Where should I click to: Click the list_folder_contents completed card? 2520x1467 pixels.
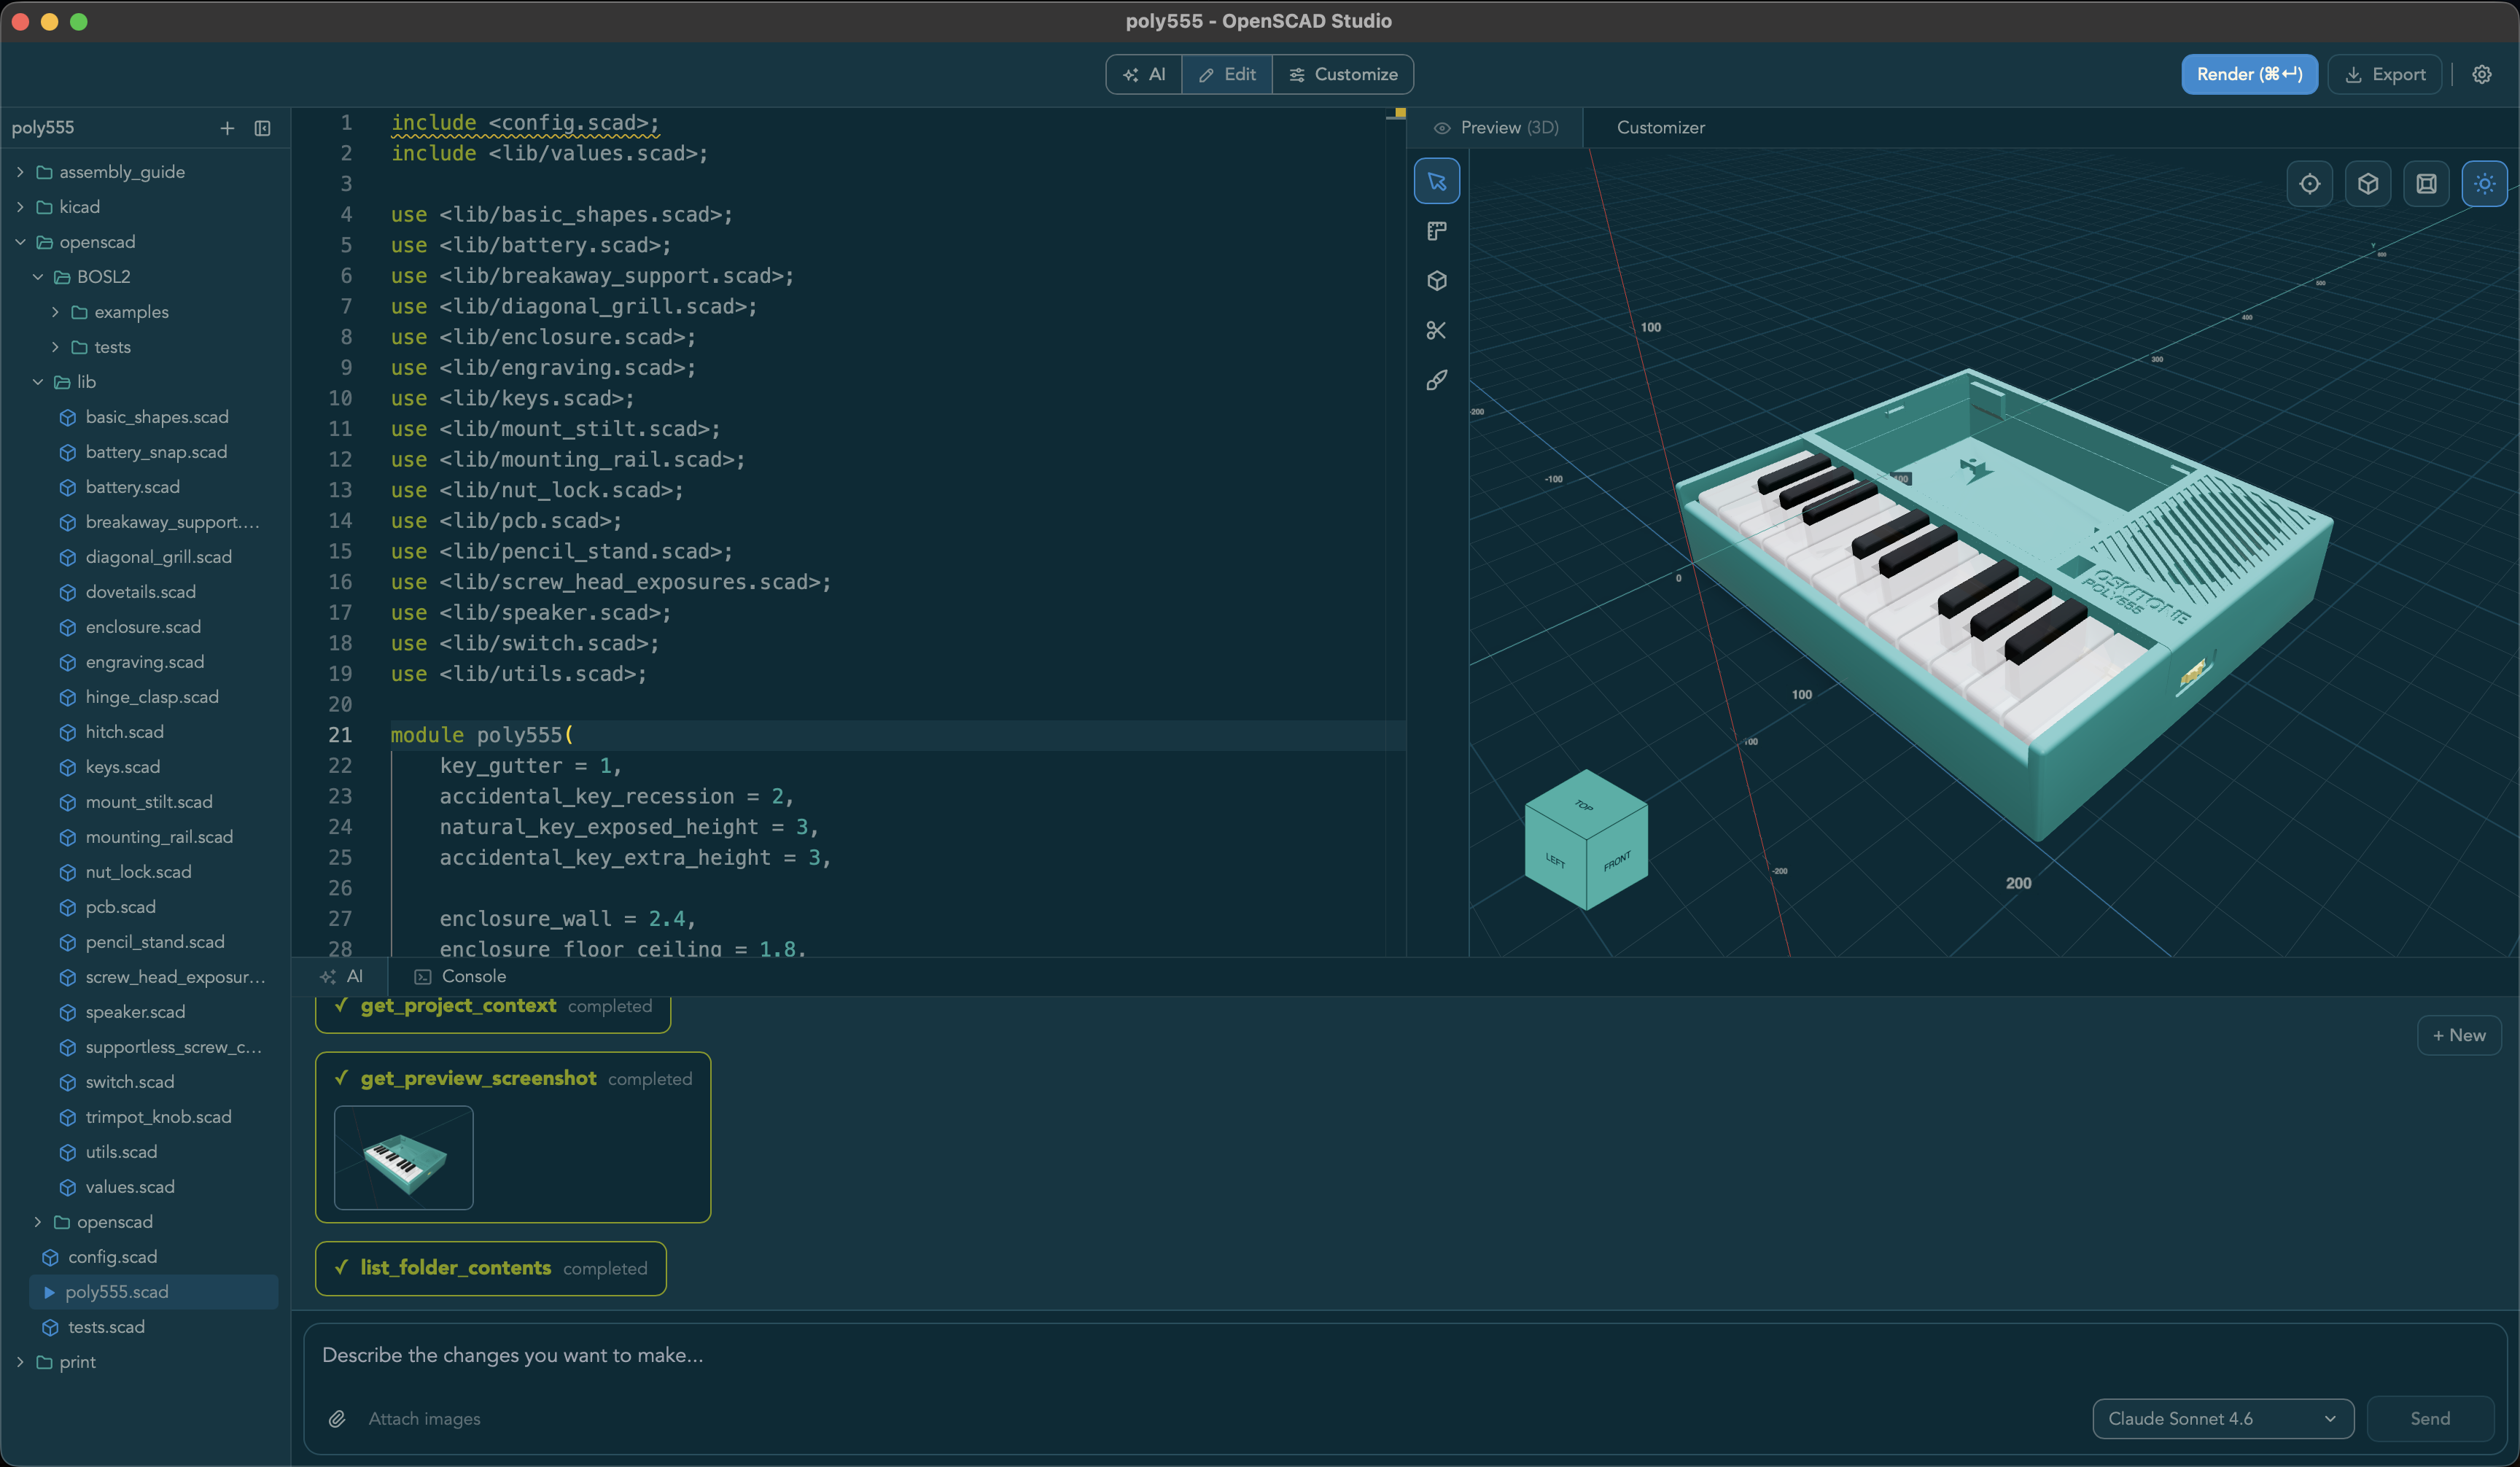coord(490,1268)
